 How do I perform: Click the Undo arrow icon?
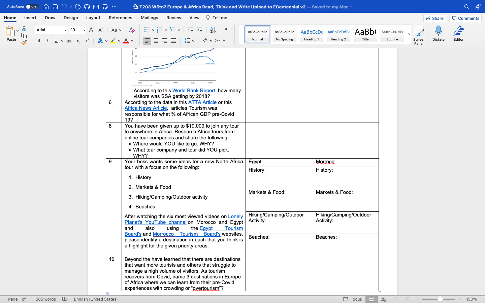tap(64, 7)
